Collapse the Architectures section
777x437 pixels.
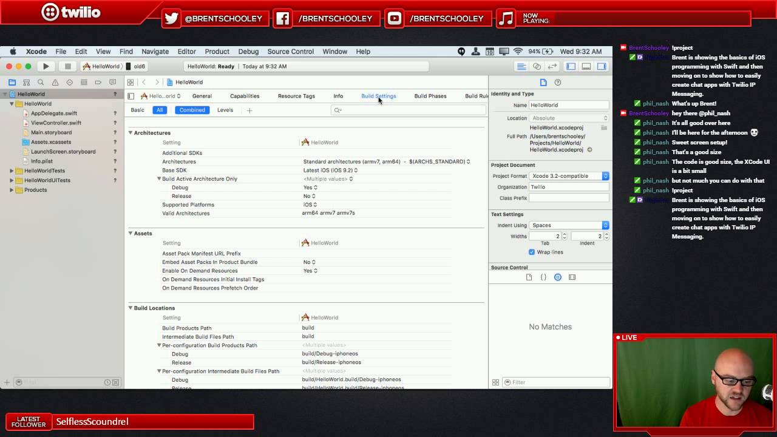tap(130, 133)
